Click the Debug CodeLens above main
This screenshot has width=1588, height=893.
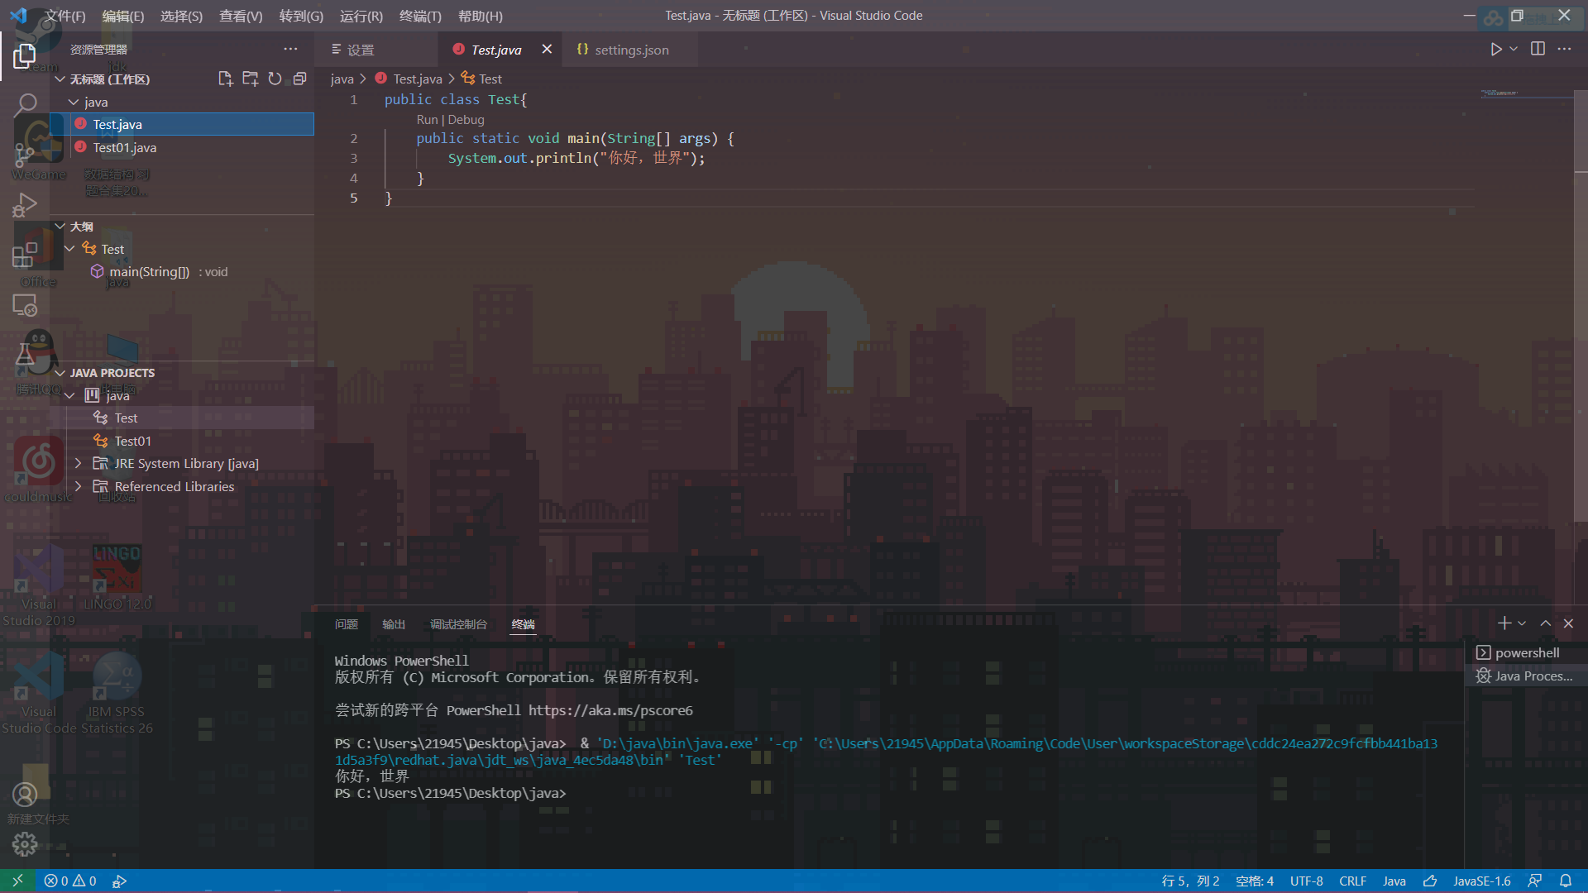[466, 120]
